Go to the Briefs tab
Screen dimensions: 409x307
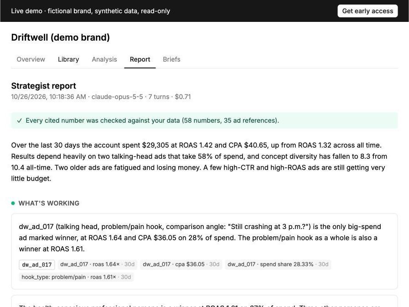click(x=171, y=59)
